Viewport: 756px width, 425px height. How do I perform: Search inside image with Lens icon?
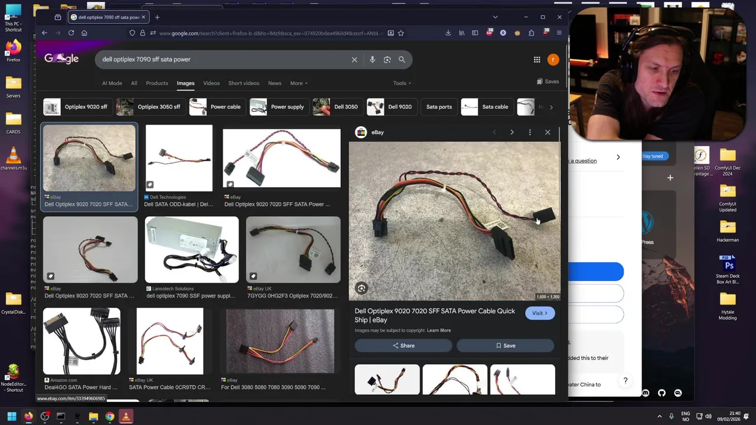click(x=361, y=288)
